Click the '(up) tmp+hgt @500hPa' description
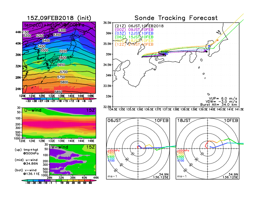Screen dimensions: 255x197 coord(26,152)
